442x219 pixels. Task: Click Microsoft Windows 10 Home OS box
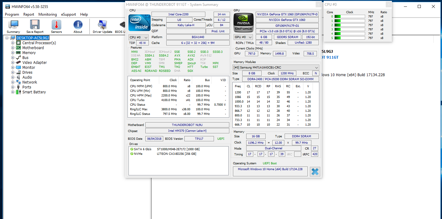pos(270,171)
